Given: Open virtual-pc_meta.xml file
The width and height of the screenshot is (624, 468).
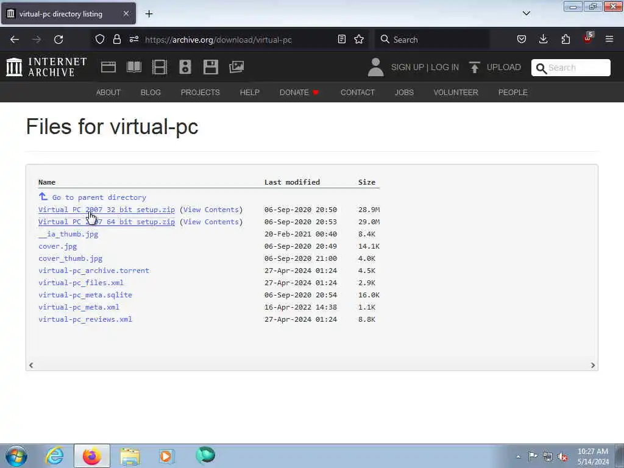Looking at the screenshot, I should click(79, 307).
